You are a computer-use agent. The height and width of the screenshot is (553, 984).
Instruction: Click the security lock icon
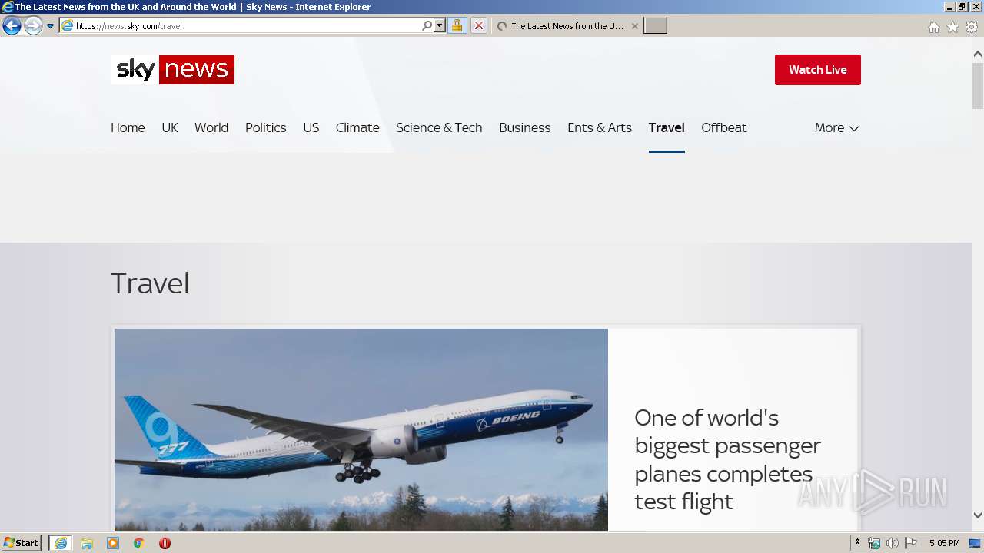pos(457,26)
